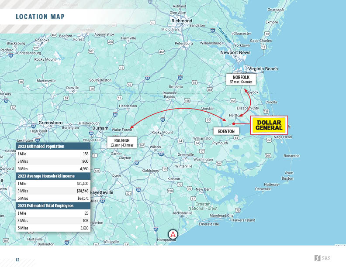Viewport: 346px width, 267px height.
Task: Click the Danville label
Action: pyautogui.click(x=73, y=88)
